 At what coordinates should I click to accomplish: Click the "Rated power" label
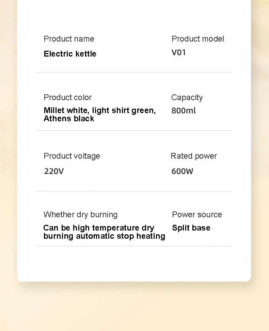coord(194,156)
